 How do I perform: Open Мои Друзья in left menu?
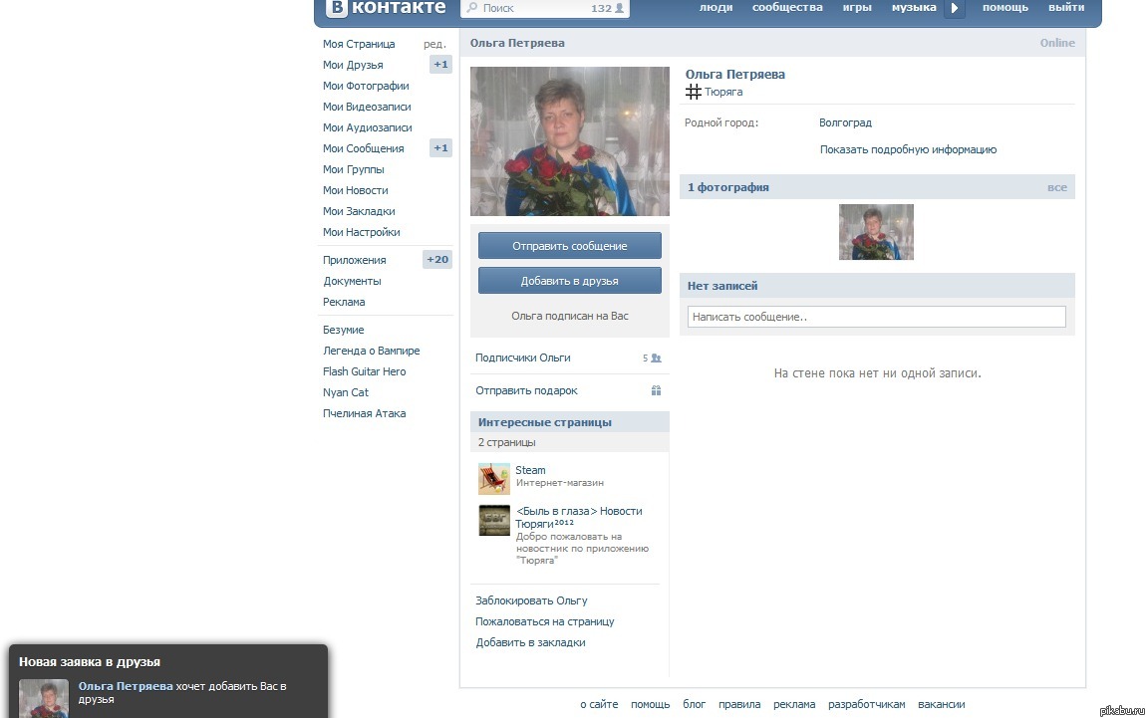click(x=353, y=65)
